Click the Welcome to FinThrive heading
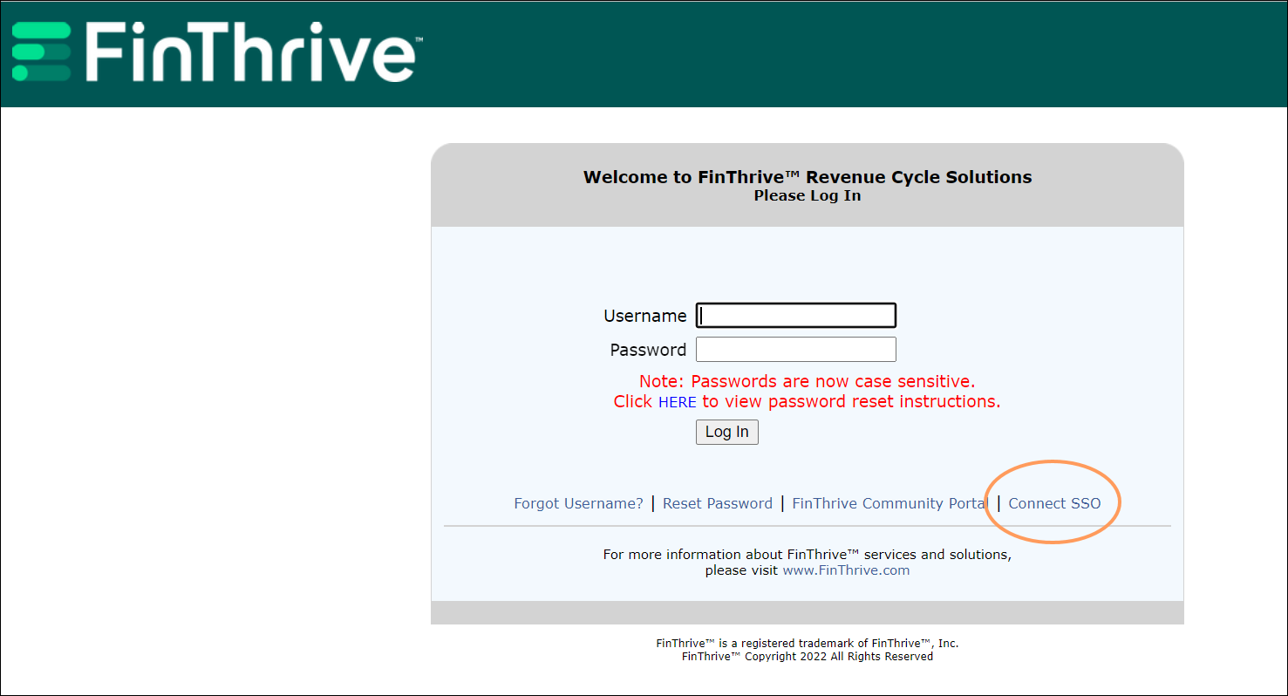 pos(807,177)
